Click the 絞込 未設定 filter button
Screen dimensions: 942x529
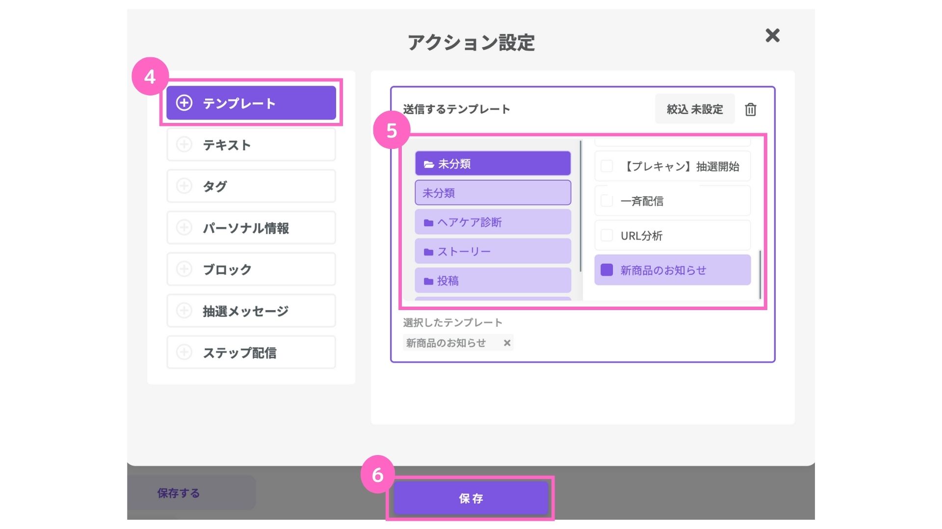(x=694, y=109)
